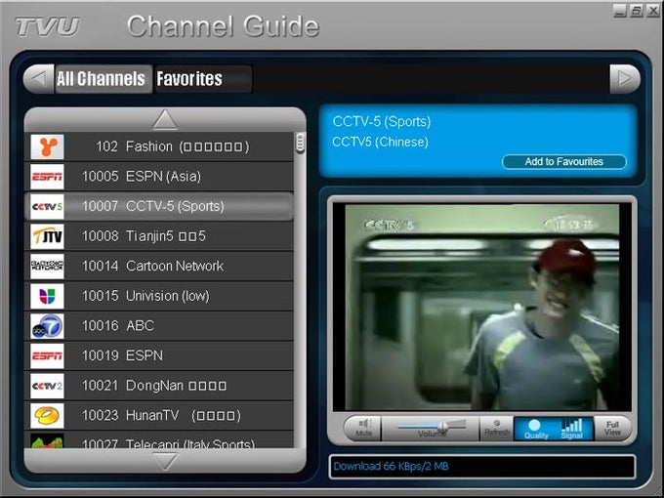664x498 pixels.
Task: Click the Download 66 KBps status text
Action: tap(391, 467)
